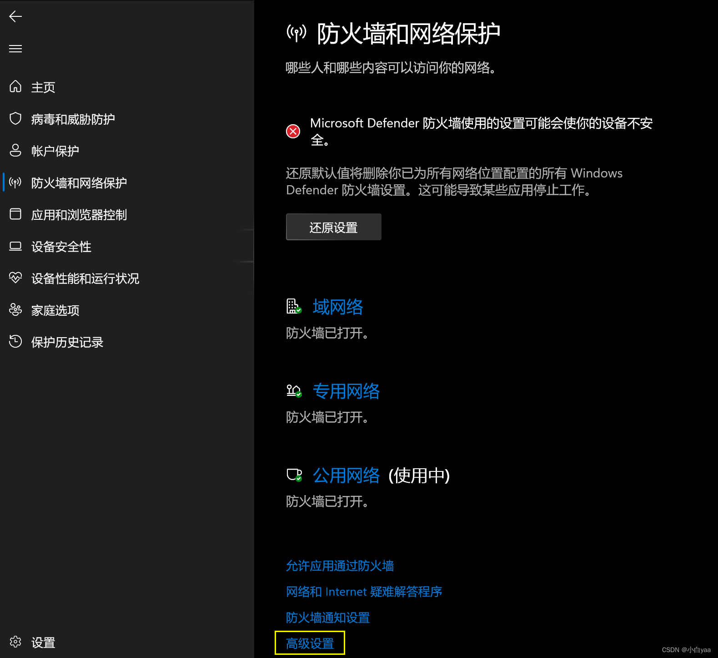718x658 pixels.
Task: Click the red error icon next to warning
Action: click(293, 132)
